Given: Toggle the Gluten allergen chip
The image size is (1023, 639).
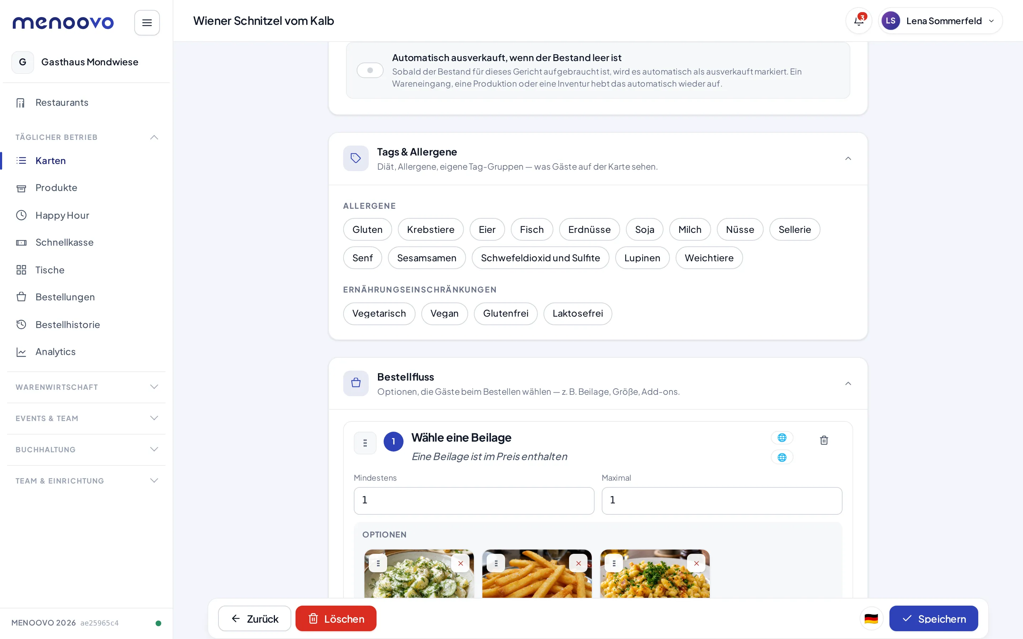Looking at the screenshot, I should coord(367,229).
